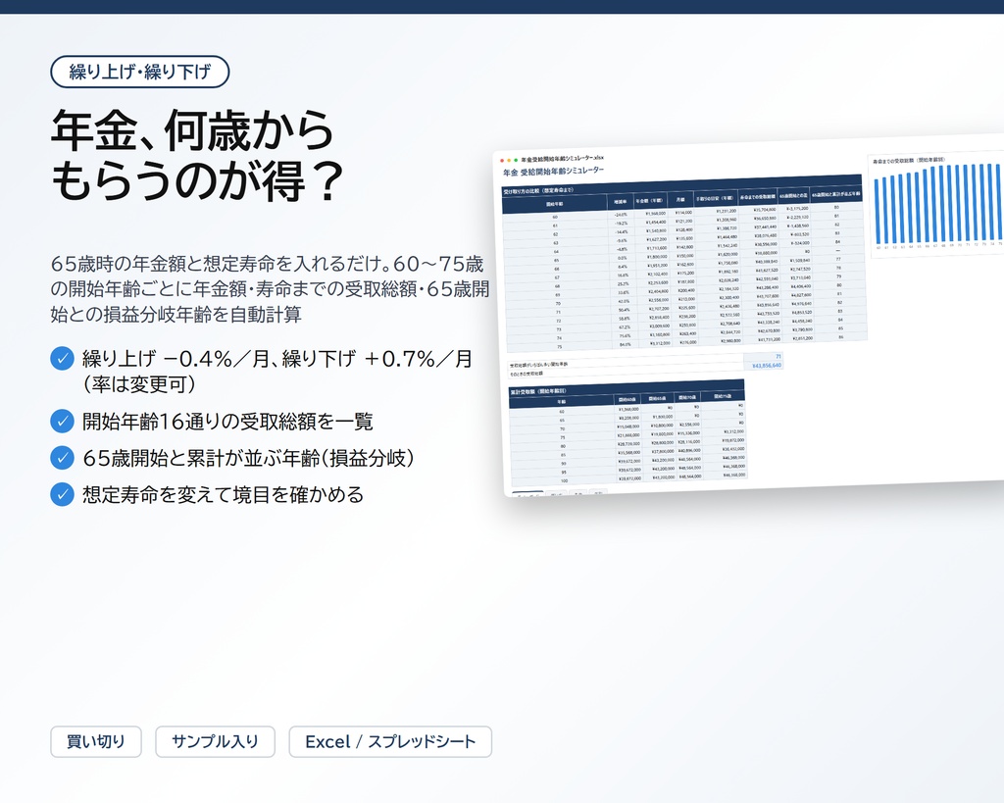The height and width of the screenshot is (803, 1004).
Task: Click the -24.0% cell in the age 60 row
Action: [x=621, y=214]
